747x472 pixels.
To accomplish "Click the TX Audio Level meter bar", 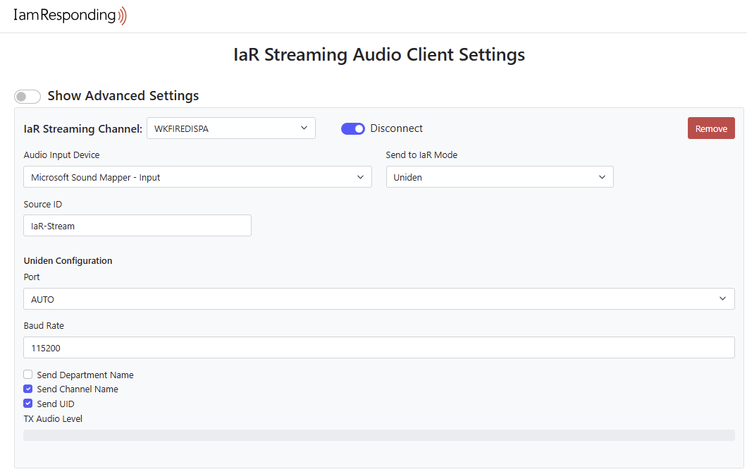I will (379, 435).
